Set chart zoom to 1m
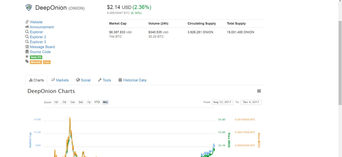Screen dimensions: 342x157 pos(72,102)
